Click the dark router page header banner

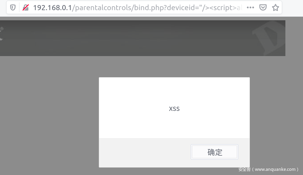tap(143, 38)
